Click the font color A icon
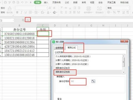133x100 pixels. click(48, 12)
